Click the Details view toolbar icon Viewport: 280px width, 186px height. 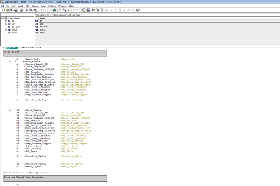(x=88, y=10)
